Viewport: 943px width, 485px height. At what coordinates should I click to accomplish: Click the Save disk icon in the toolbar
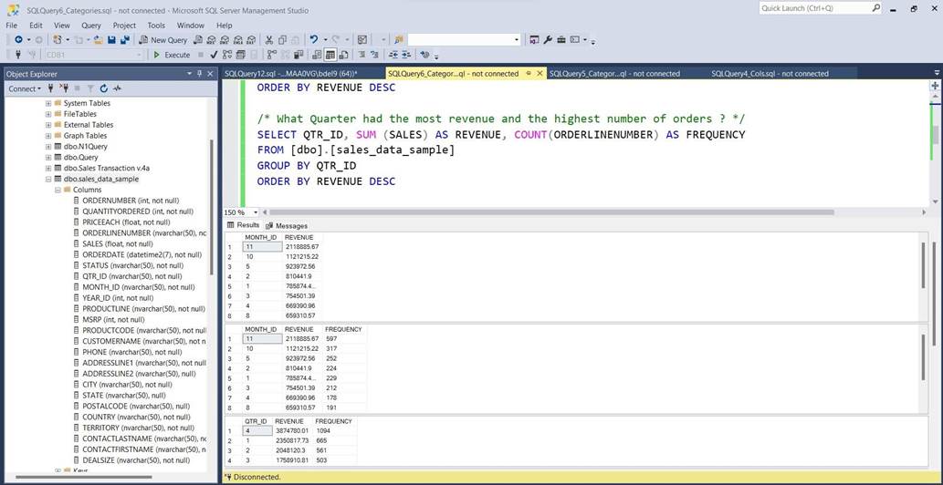coord(111,40)
